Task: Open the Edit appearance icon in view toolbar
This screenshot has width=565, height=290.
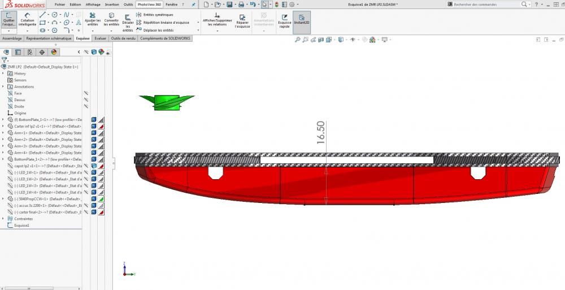Action: pos(372,40)
